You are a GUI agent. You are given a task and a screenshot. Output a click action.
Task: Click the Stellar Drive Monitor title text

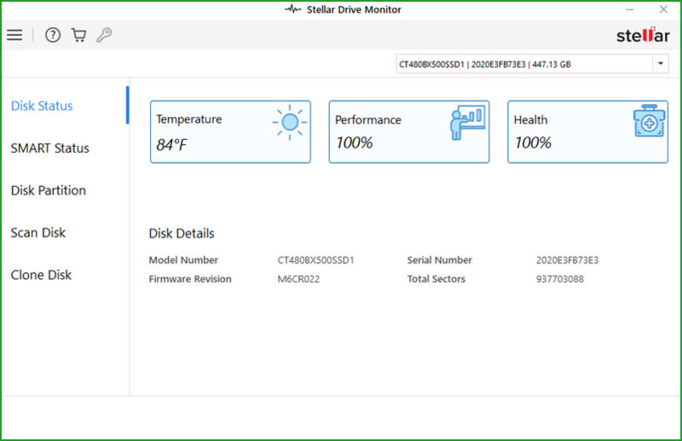tap(354, 9)
